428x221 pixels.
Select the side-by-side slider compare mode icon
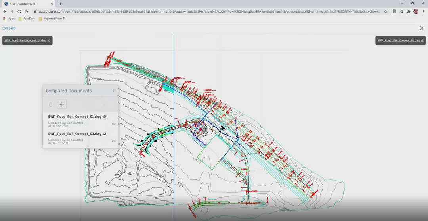pos(61,104)
